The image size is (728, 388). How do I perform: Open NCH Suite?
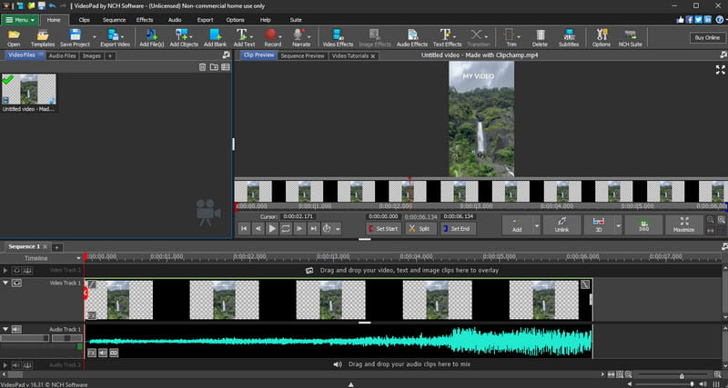click(631, 38)
